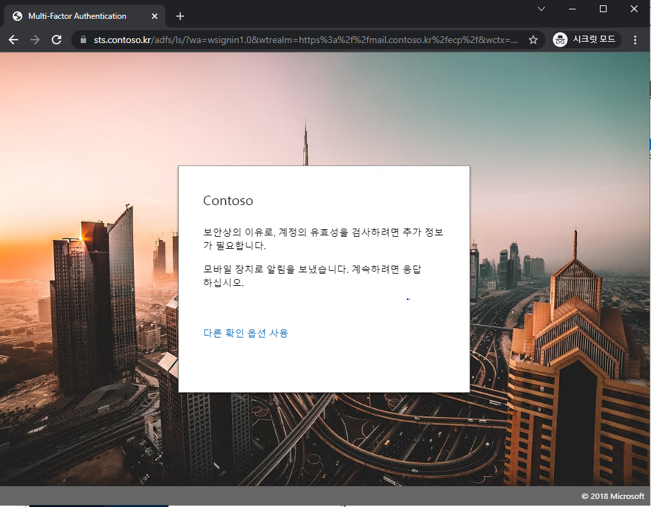
Task: Click the Contoso heading text
Action: coord(228,200)
